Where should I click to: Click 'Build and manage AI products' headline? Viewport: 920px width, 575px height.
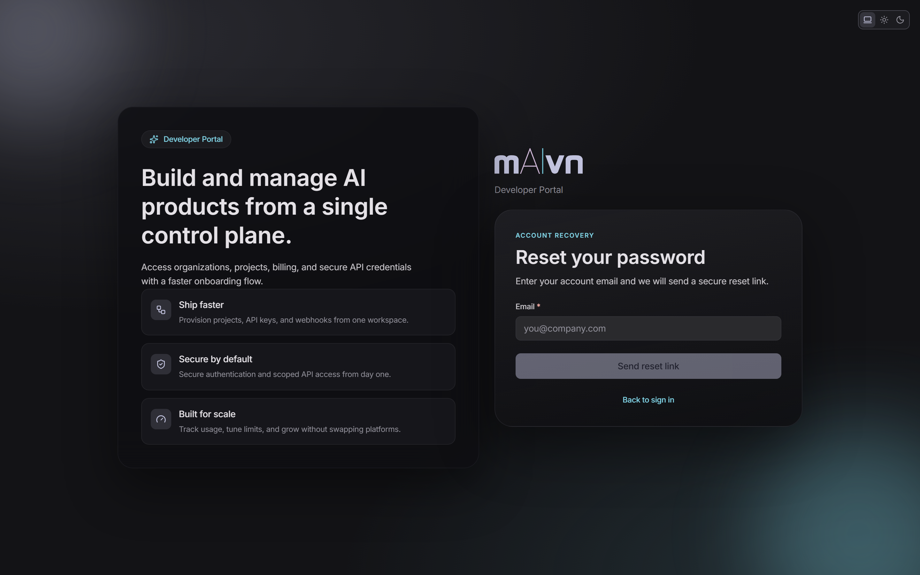click(x=264, y=206)
